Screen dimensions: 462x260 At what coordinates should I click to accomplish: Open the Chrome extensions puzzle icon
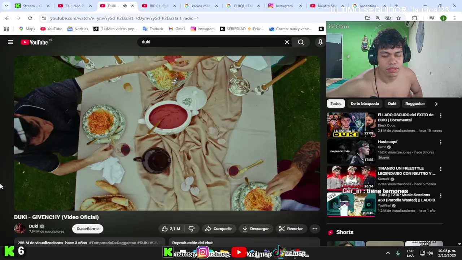click(415, 18)
